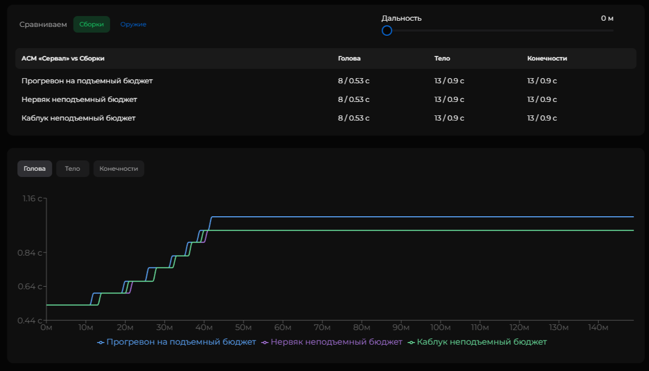Click the middle of the Дальность slider track
Screen dimensions: 649x371
500,31
